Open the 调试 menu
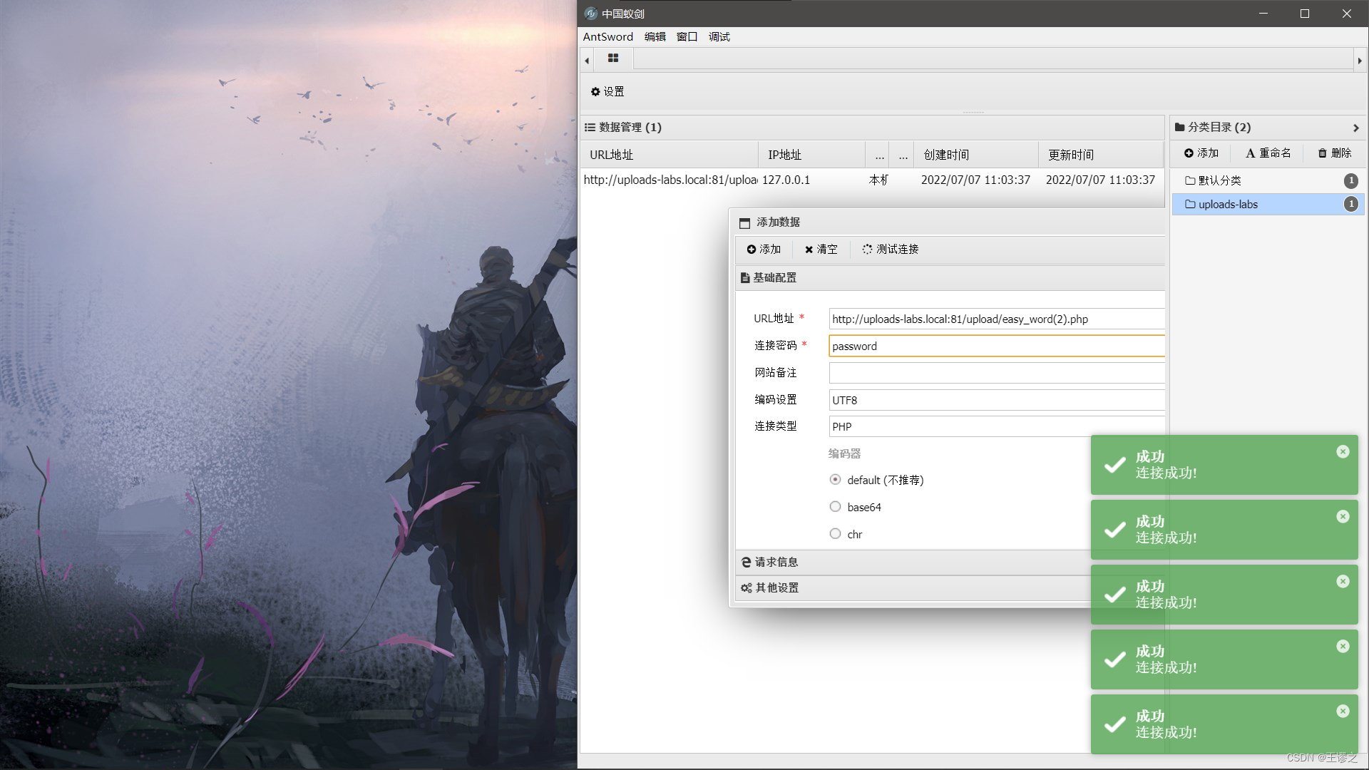Viewport: 1369px width, 770px height. pos(719,36)
